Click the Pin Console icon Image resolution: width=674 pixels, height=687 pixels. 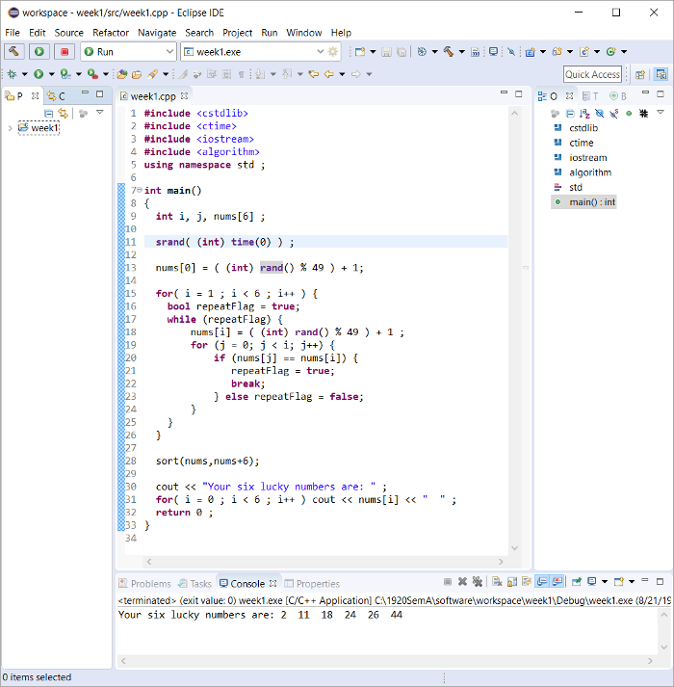pos(577,581)
